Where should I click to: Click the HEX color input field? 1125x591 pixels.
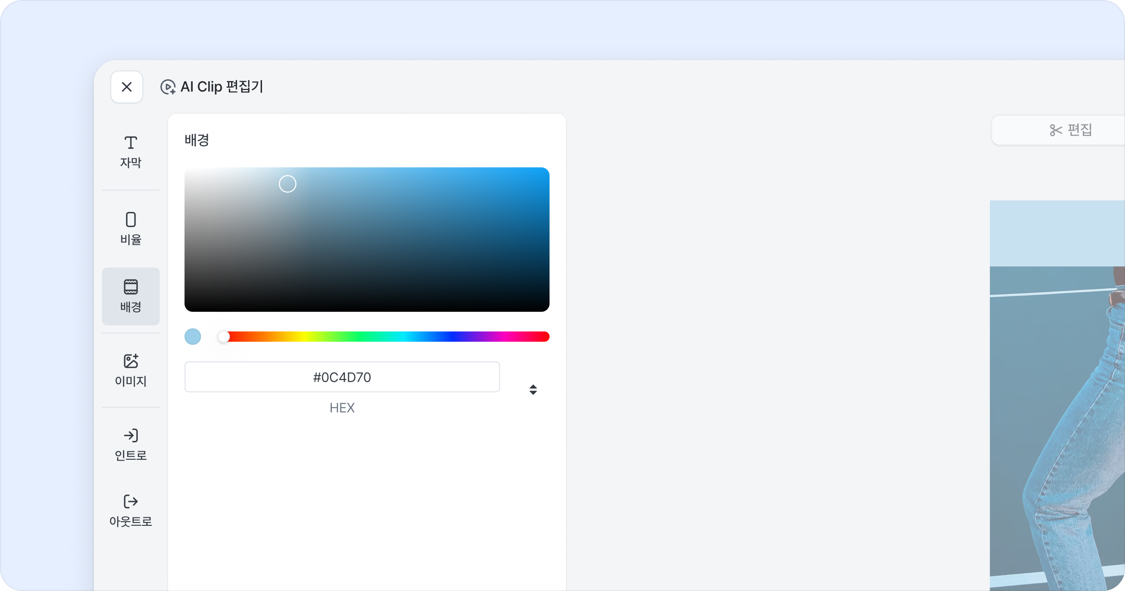click(x=342, y=377)
